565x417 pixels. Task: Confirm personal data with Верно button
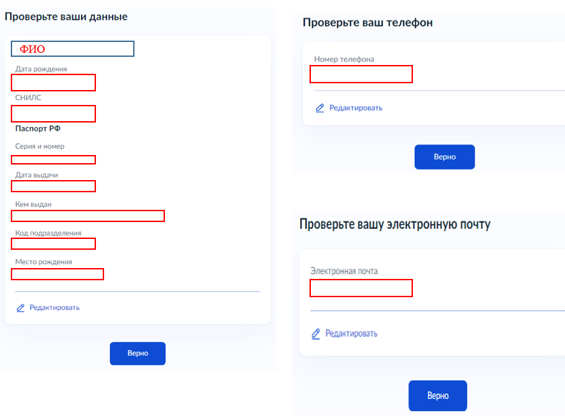tap(138, 353)
